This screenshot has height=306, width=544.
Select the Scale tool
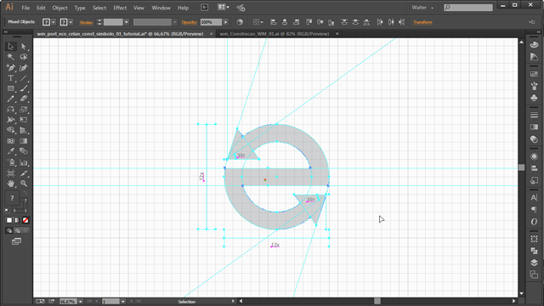coord(24,110)
